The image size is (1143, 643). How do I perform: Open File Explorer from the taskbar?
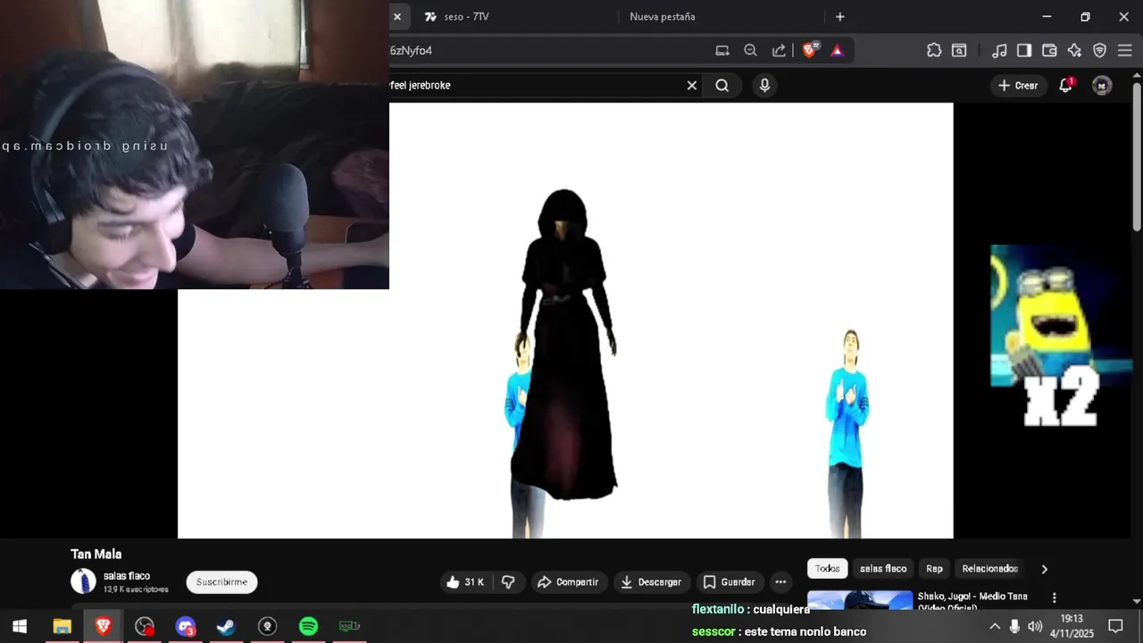click(x=62, y=626)
